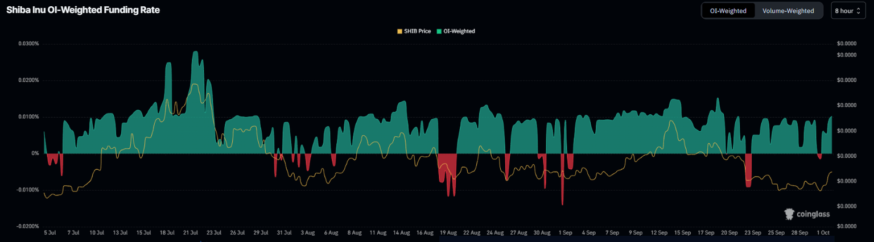Select the OI-Weighted tab at top right
The width and height of the screenshot is (874, 242).
pos(728,11)
